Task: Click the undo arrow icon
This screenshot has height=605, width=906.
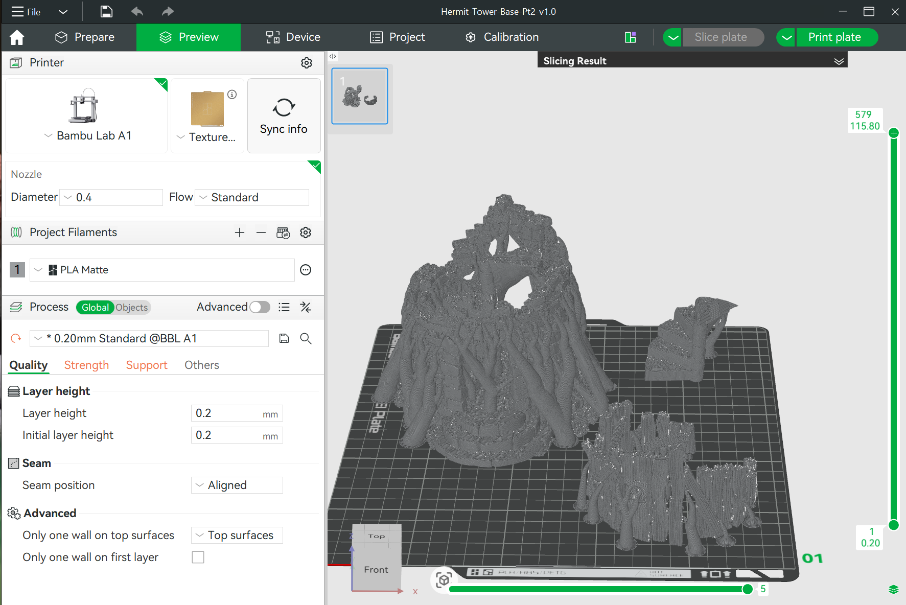Action: (137, 12)
